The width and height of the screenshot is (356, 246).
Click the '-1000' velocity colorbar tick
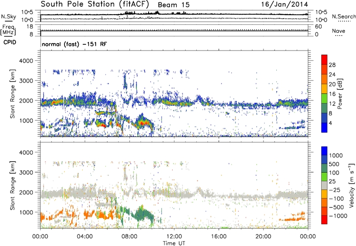pos(338,216)
